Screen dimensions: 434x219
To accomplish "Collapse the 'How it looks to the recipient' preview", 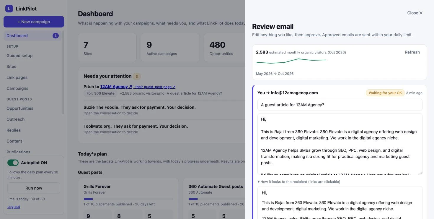I will point(299,182).
